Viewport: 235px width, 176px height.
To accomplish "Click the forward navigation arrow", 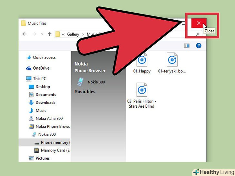I will (x=34, y=34).
